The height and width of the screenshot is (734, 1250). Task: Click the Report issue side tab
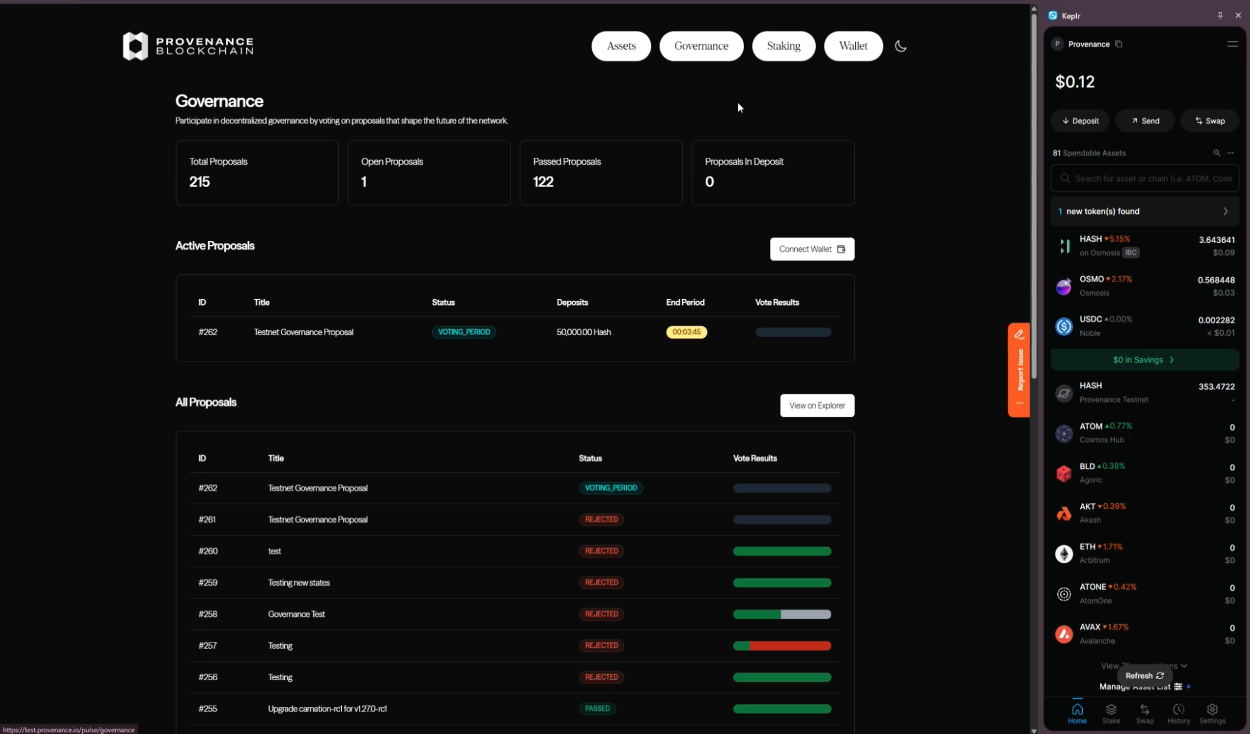tap(1019, 369)
